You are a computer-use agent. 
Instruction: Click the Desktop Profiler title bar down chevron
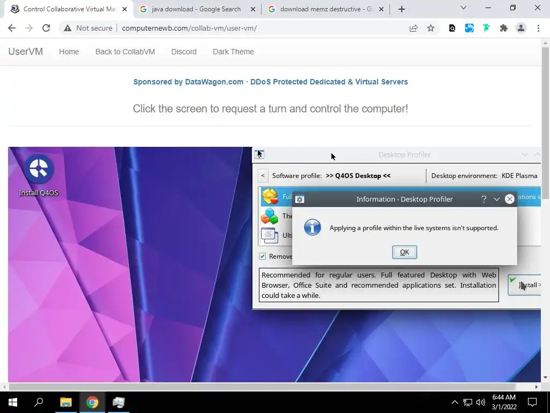524,154
